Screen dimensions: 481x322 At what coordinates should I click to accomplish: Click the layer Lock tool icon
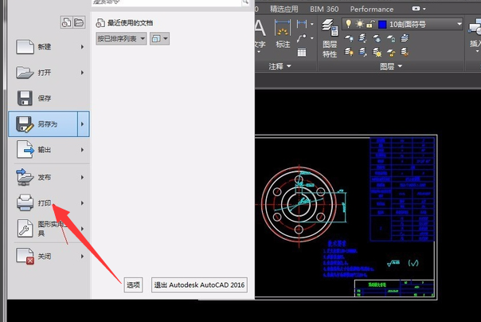391,38
